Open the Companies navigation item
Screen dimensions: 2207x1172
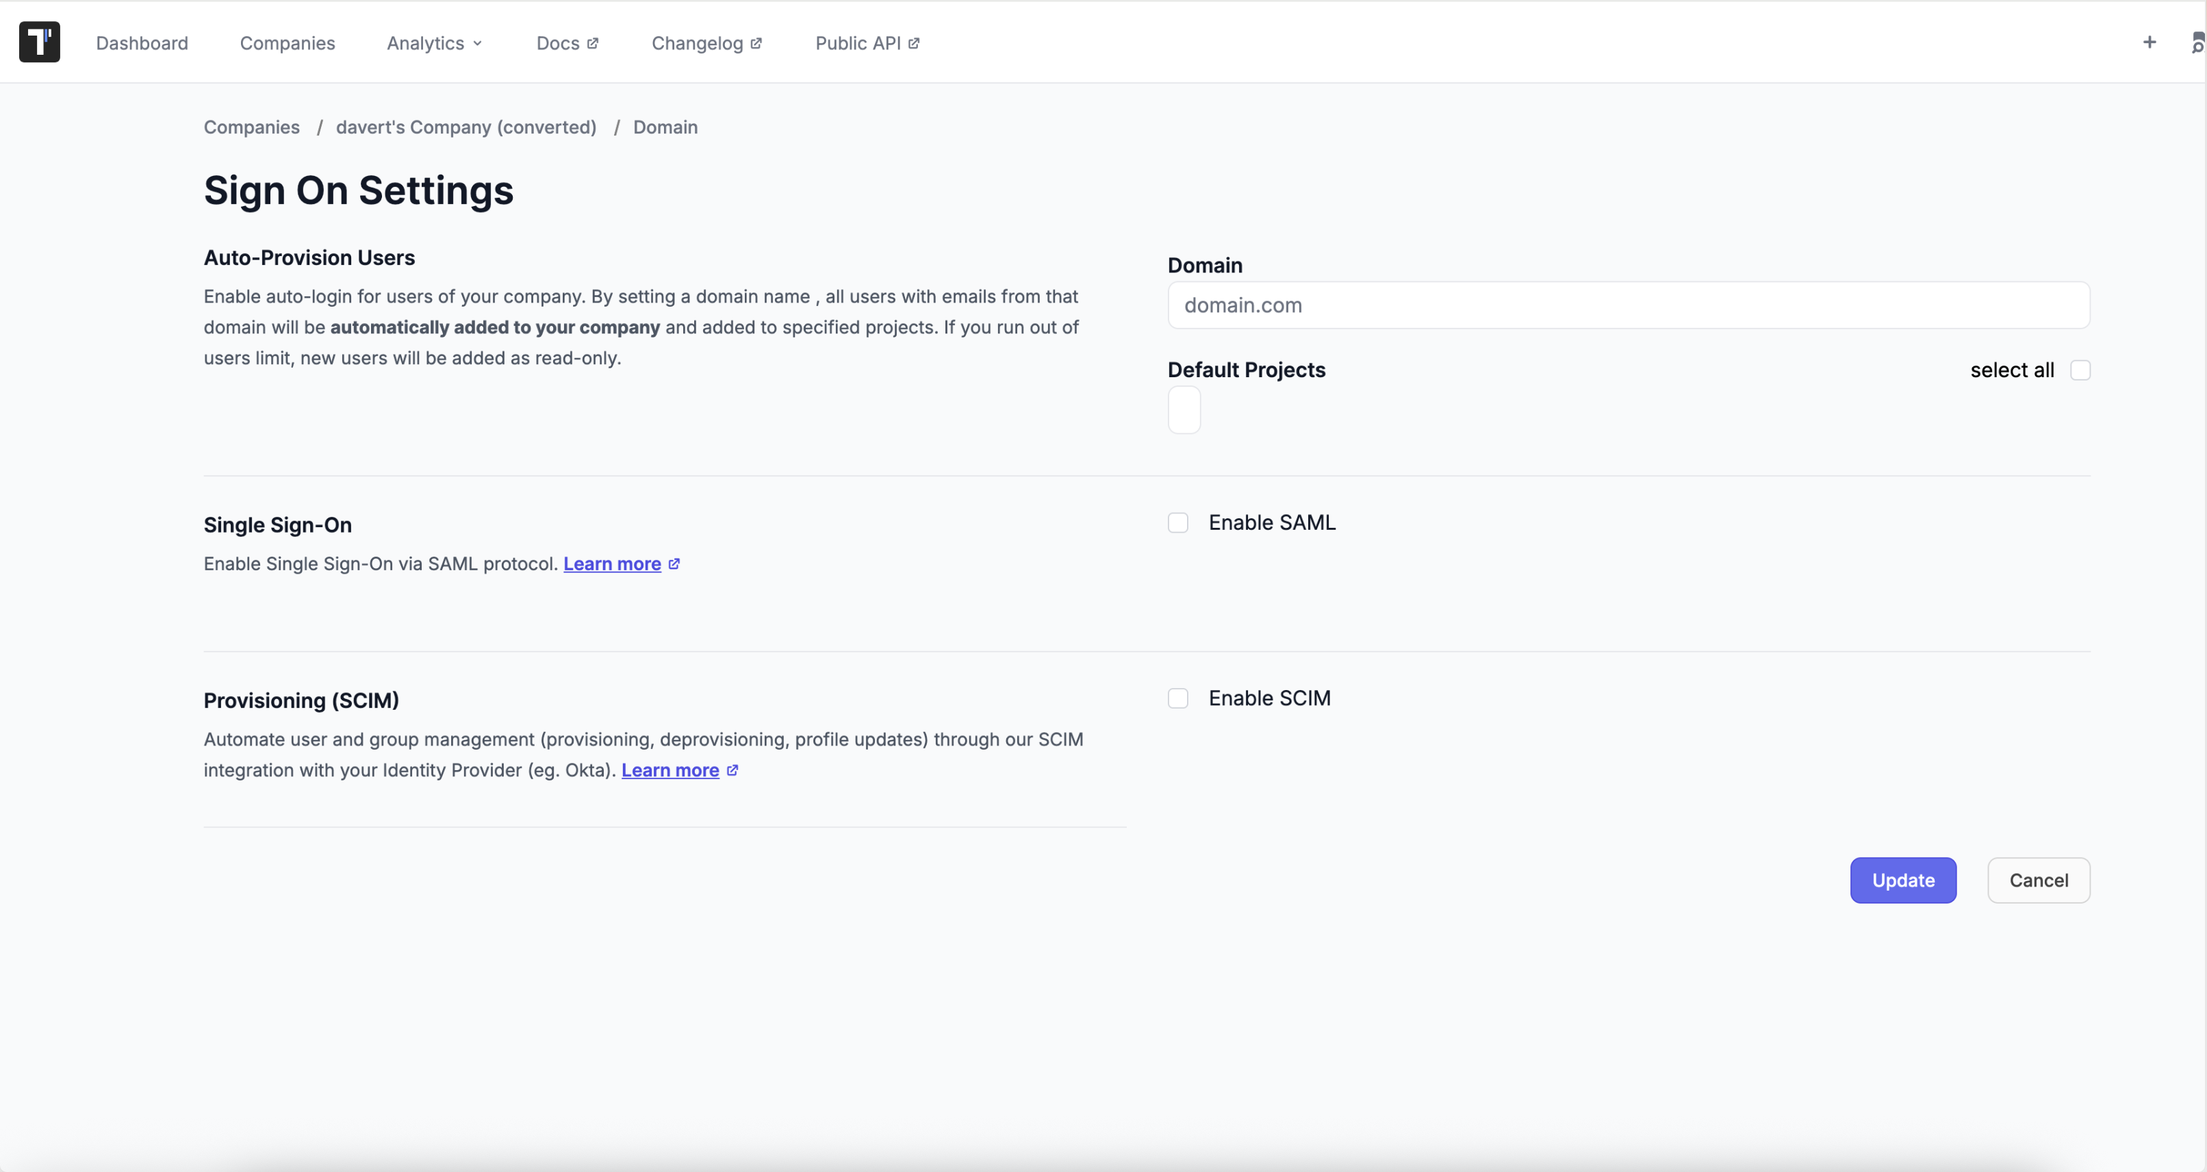(287, 43)
